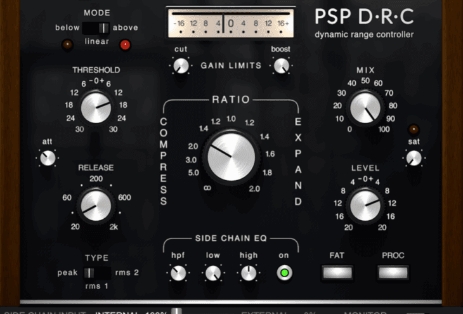463x314 pixels.
Task: Click the 2k mark on RELEASE scale
Action: (x=114, y=227)
